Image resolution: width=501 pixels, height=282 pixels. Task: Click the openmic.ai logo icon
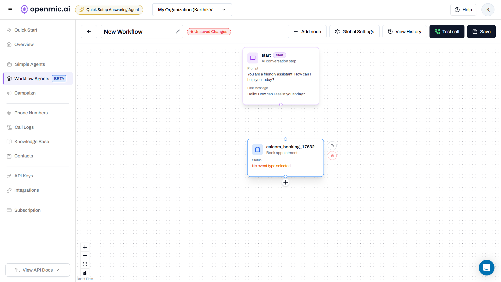pos(24,10)
